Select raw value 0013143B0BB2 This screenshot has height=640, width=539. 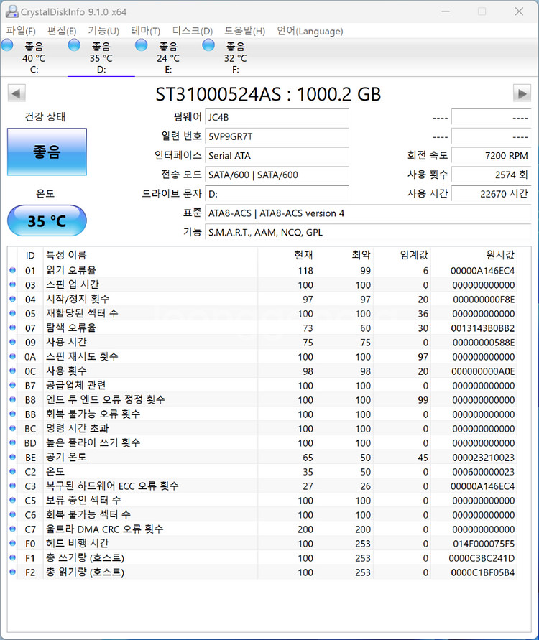coord(483,328)
